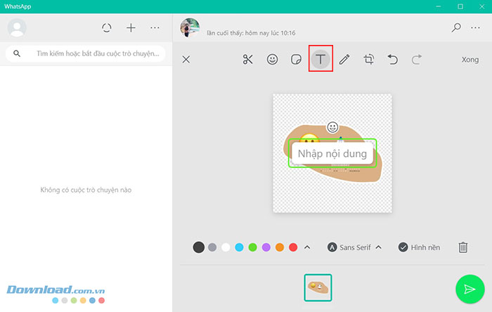Choose the black color swatch
492x312 pixels.
pos(199,247)
